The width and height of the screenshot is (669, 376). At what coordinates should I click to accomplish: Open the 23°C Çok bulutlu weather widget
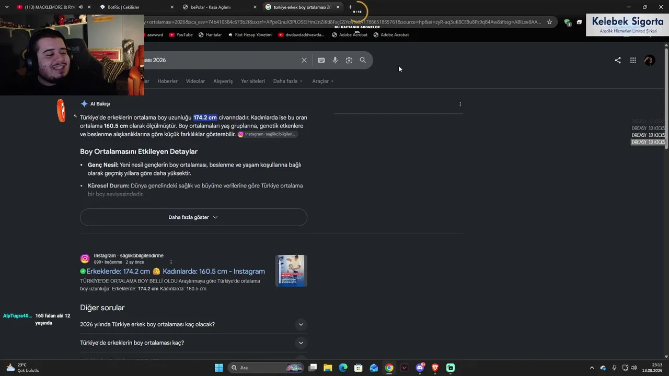click(23, 368)
